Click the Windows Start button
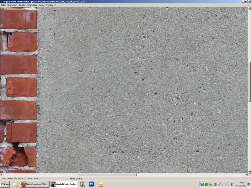 point(5,184)
